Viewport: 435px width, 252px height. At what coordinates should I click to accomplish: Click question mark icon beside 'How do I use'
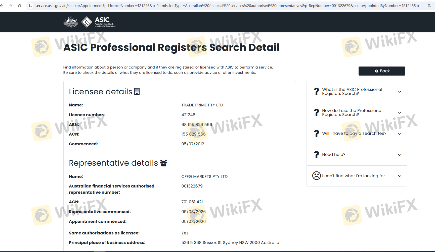(317, 112)
